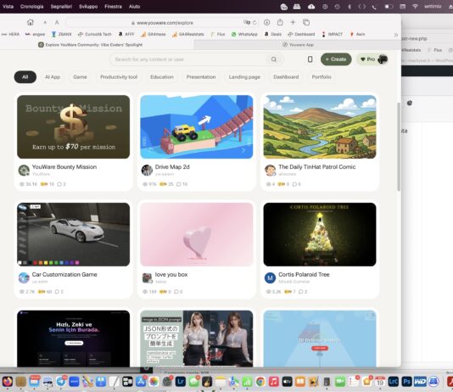The width and height of the screenshot is (453, 392).
Task: Open Firefox from the Dock
Action: click(x=8, y=381)
